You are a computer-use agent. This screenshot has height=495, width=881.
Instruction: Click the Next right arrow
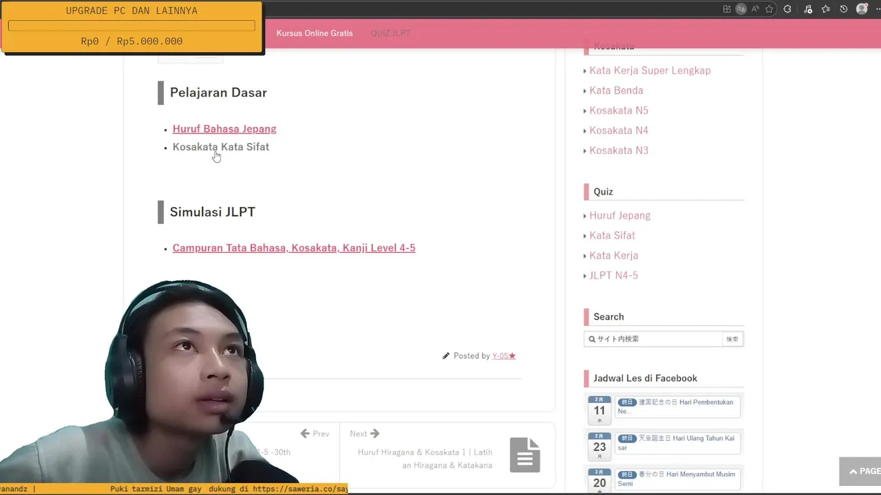pos(374,433)
